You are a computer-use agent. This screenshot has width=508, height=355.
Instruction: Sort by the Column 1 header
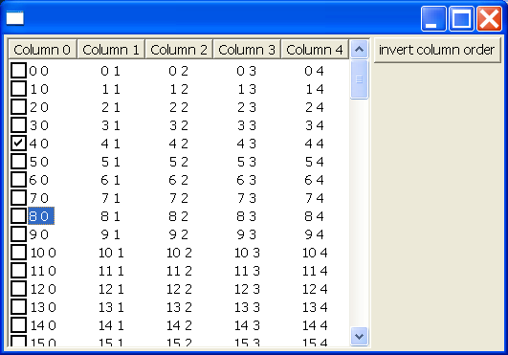pos(111,50)
